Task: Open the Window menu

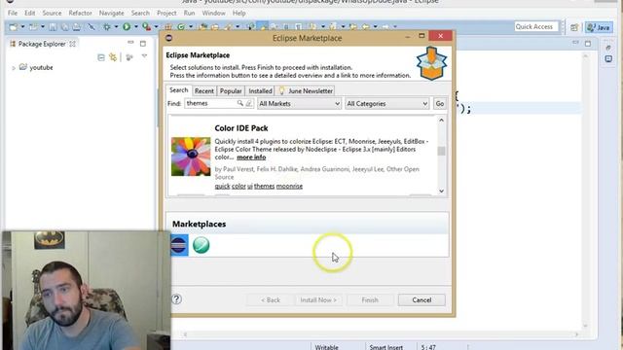Action: pos(214,13)
